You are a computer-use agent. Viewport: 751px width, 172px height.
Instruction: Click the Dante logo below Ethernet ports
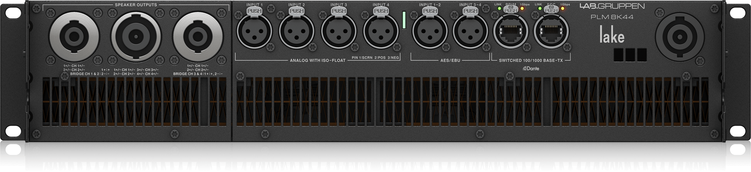click(x=531, y=68)
